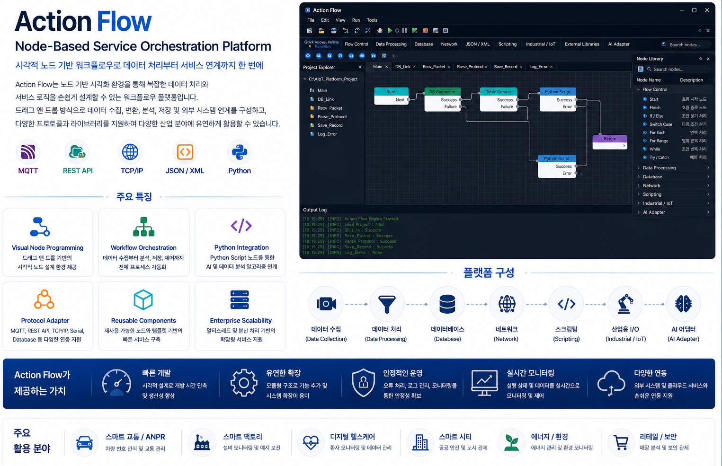Open the Tools menu
The width and height of the screenshot is (722, 466).
pos(372,20)
